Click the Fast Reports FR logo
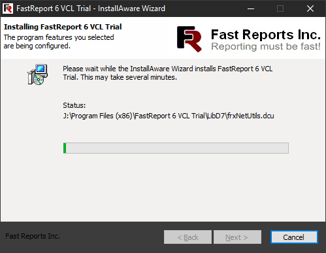Image resolution: width=326 pixels, height=253 pixels. pos(189,39)
